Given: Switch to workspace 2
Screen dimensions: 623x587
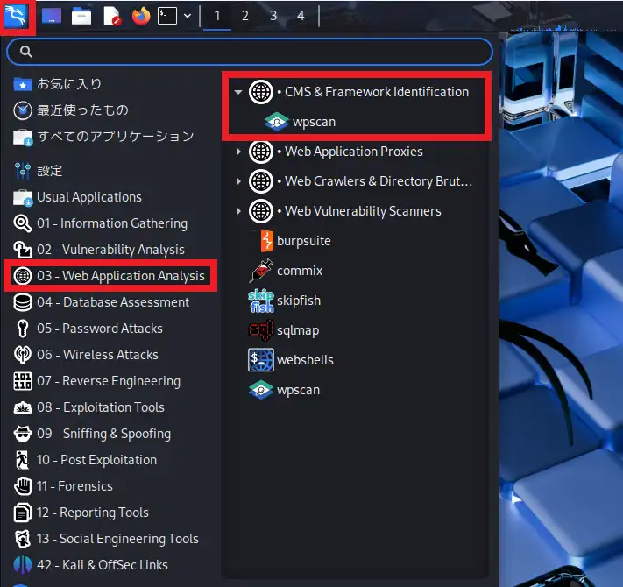Looking at the screenshot, I should pyautogui.click(x=245, y=16).
